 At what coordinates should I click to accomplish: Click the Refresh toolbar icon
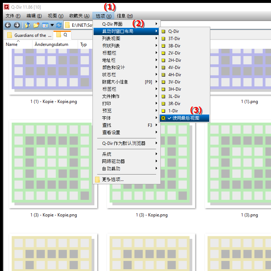[x=59, y=25]
